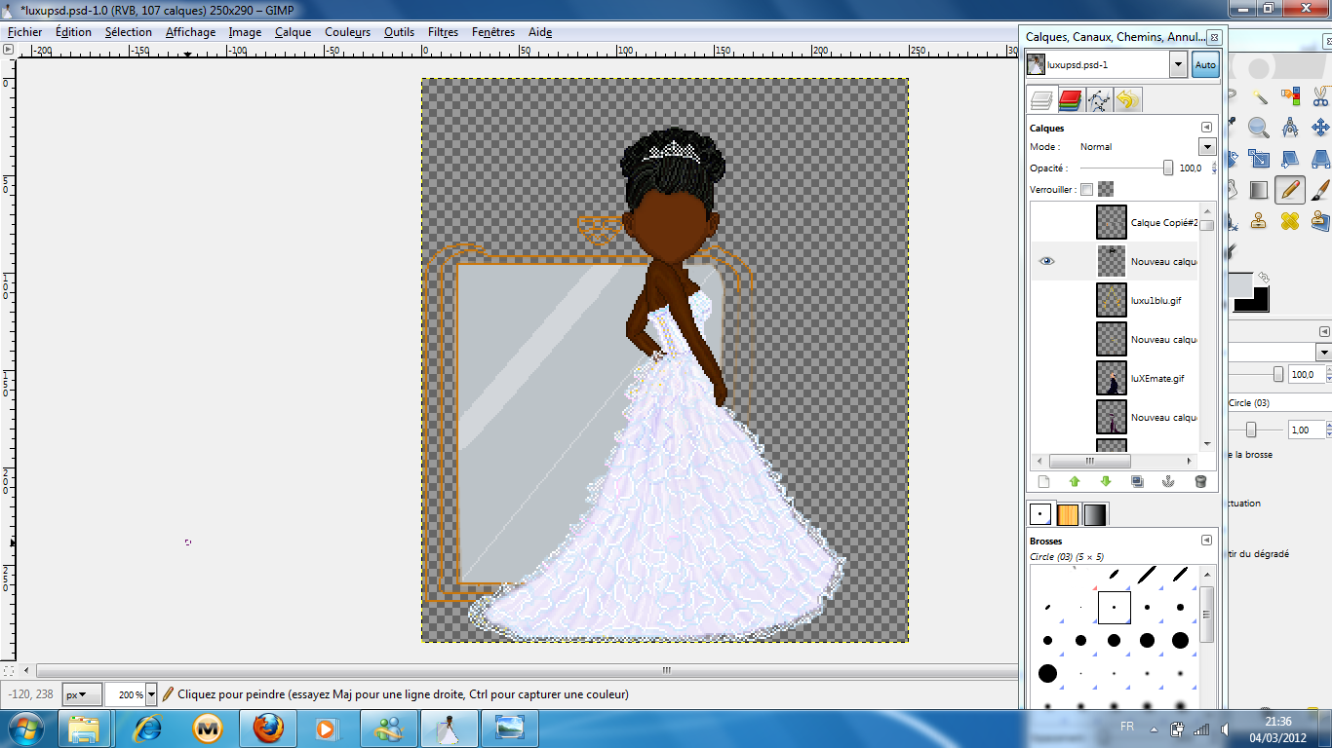
Task: Switch to the Channels tab
Action: tap(1070, 99)
